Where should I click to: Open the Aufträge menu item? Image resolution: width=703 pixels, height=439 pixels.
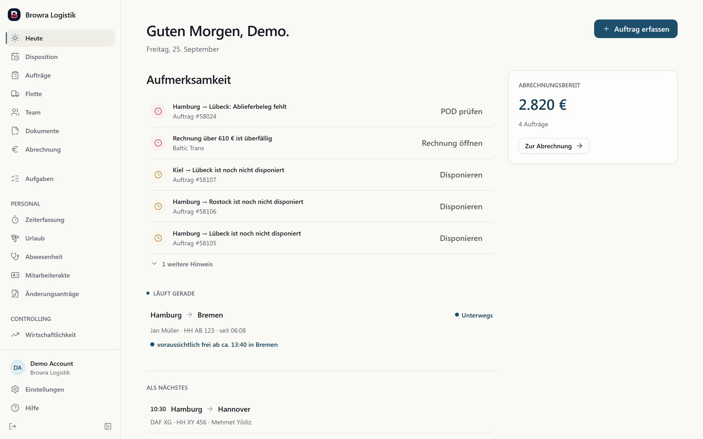60,75
